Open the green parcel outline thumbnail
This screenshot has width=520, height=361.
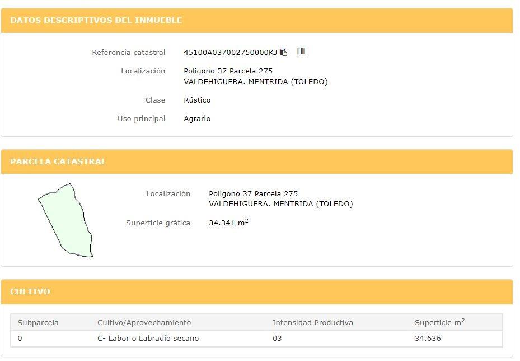(x=65, y=220)
